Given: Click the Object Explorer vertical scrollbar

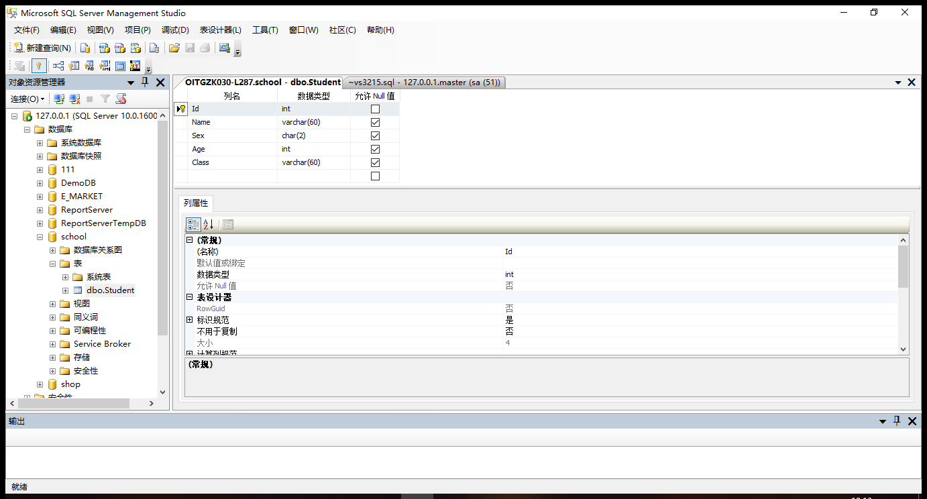Looking at the screenshot, I should (162, 228).
